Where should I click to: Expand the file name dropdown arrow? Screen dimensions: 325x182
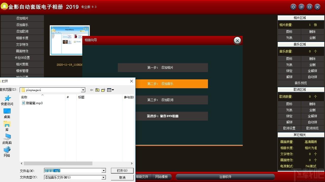click(x=104, y=171)
